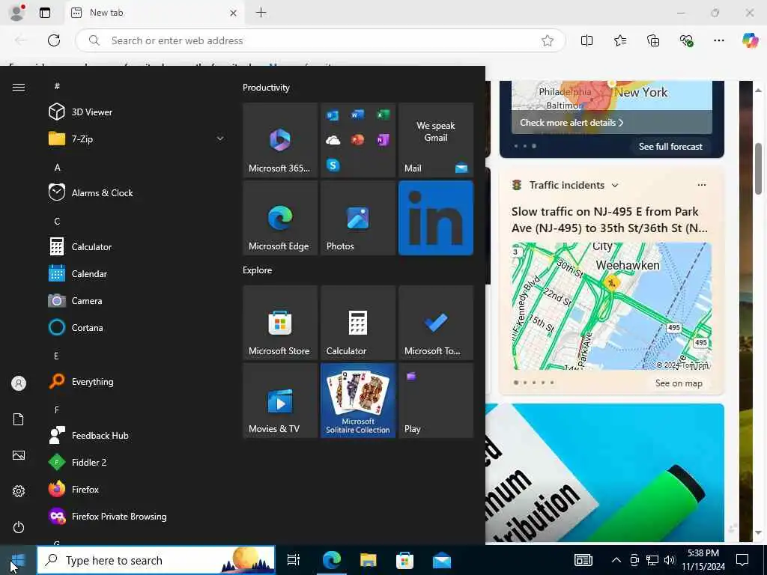The width and height of the screenshot is (767, 575).
Task: Click the Microsoft 365 tile
Action: pos(280,140)
